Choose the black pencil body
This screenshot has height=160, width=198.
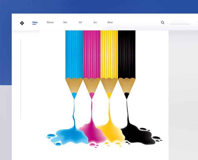click(127, 54)
